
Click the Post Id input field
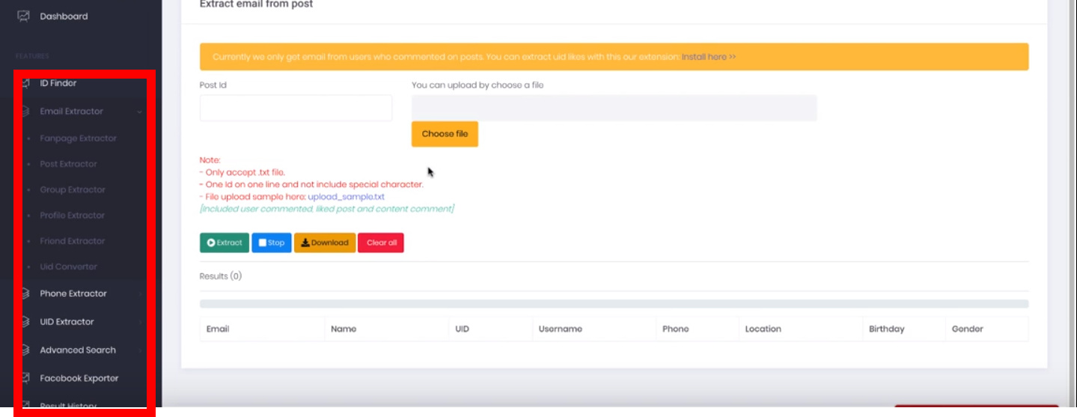tap(296, 108)
